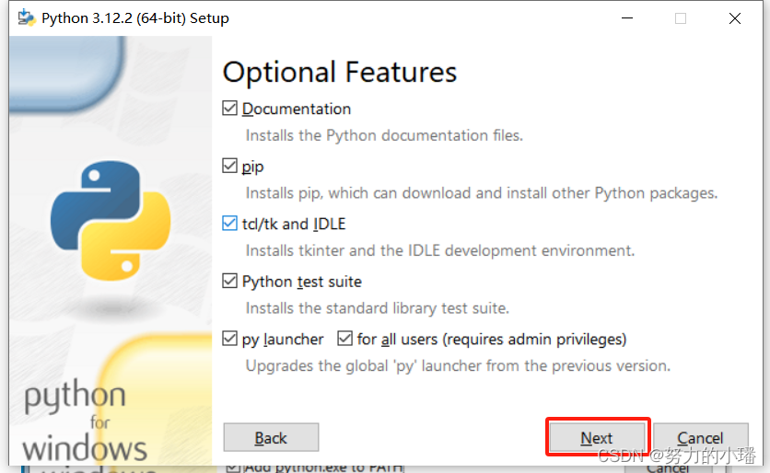Disable tcl/tk and IDLE checkbox

tap(229, 224)
